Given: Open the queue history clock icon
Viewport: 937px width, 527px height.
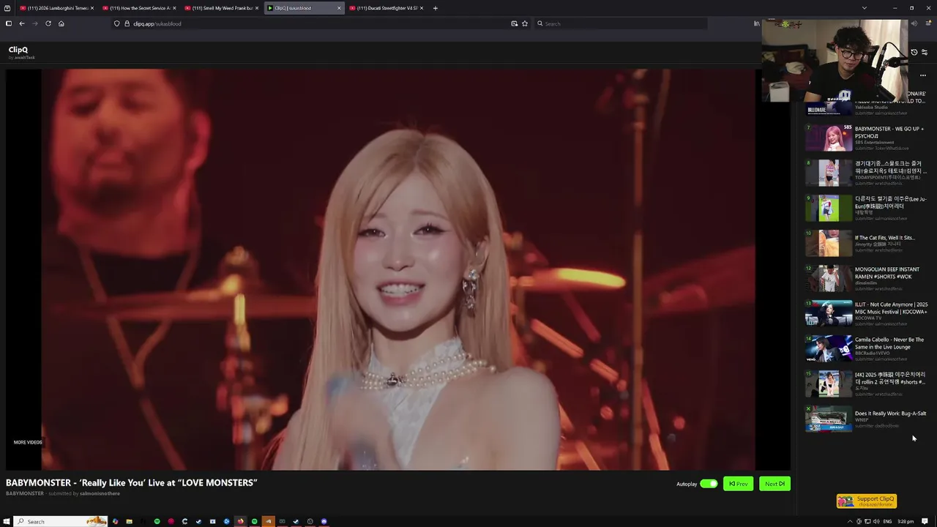Looking at the screenshot, I should click(x=914, y=53).
